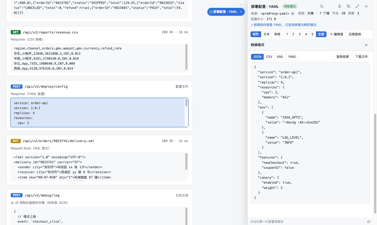Click the "200 OK · 18 ms" status text
Viewport: 377px width, 225px height.
click(175, 32)
